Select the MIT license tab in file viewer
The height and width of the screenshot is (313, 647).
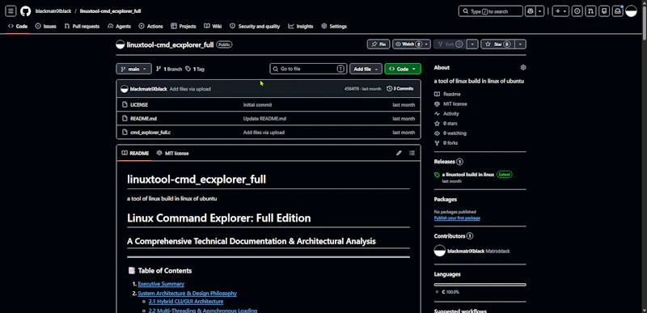click(172, 153)
